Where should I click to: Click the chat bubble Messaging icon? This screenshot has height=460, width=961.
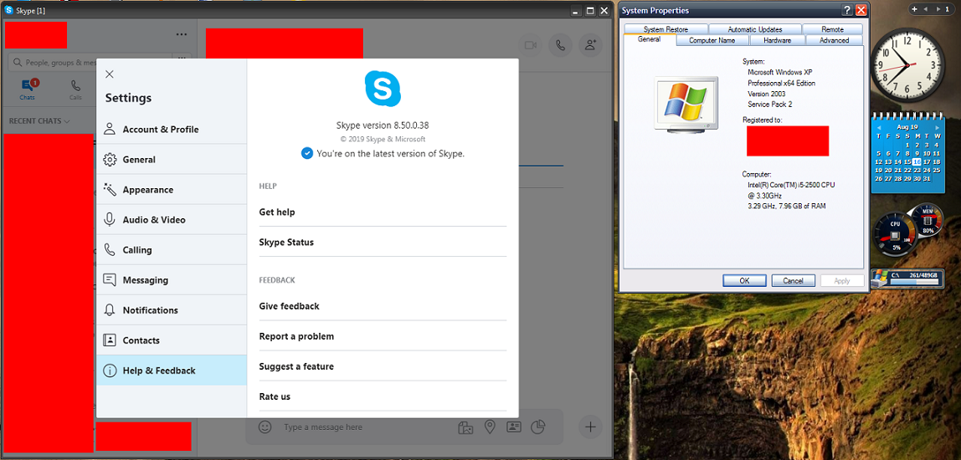click(x=110, y=280)
